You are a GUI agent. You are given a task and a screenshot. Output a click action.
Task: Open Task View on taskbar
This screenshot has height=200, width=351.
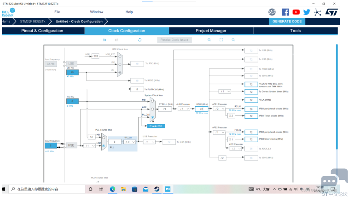pos(101,189)
